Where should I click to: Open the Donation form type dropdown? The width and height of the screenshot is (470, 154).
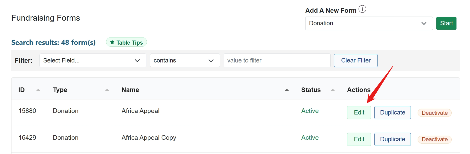click(369, 23)
